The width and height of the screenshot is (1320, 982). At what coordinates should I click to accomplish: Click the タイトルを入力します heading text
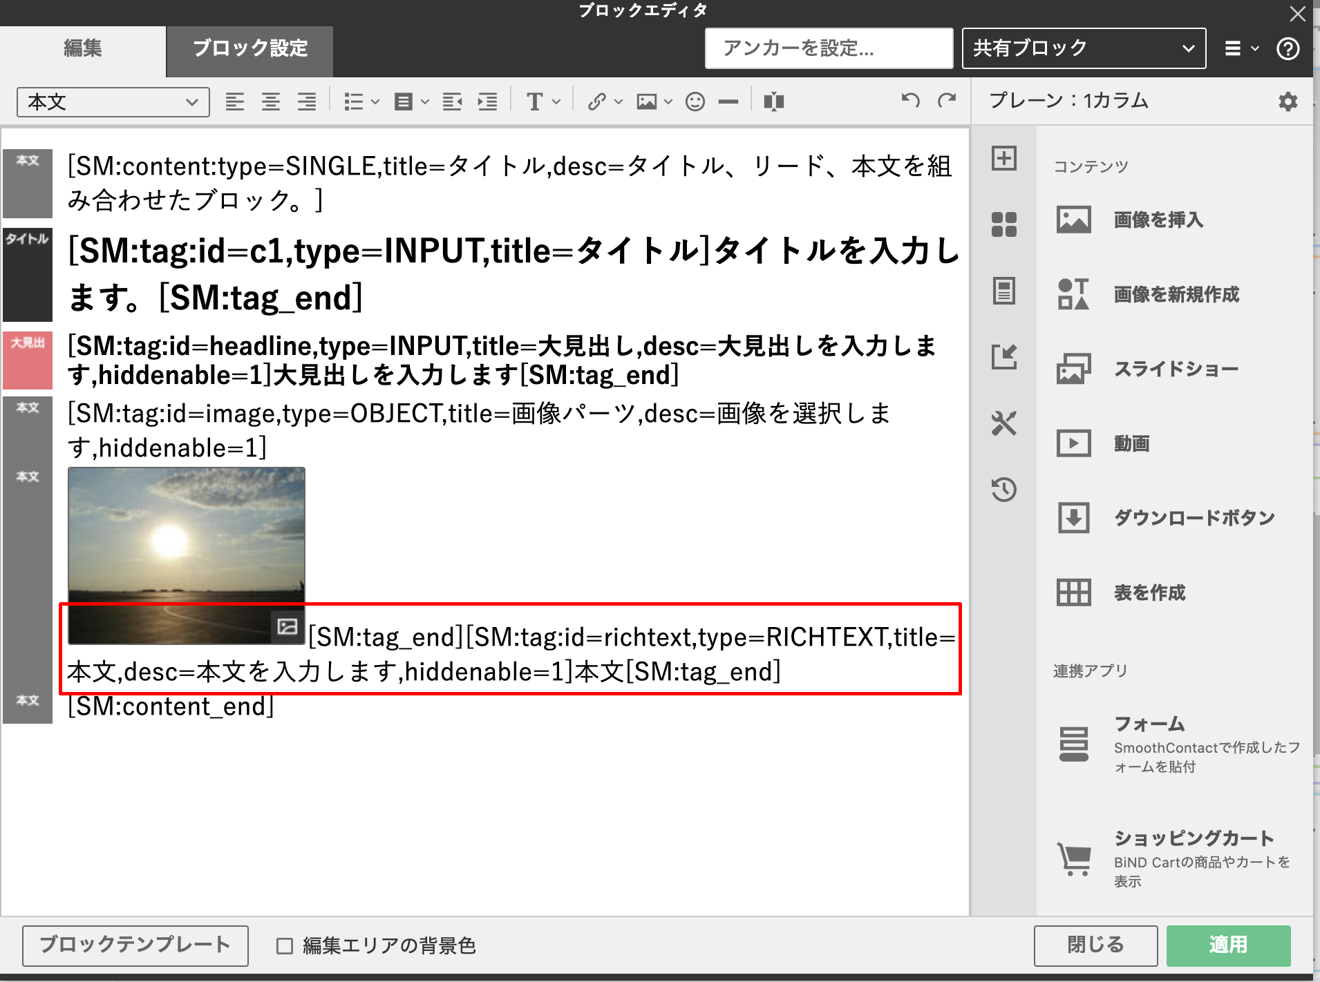click(513, 274)
